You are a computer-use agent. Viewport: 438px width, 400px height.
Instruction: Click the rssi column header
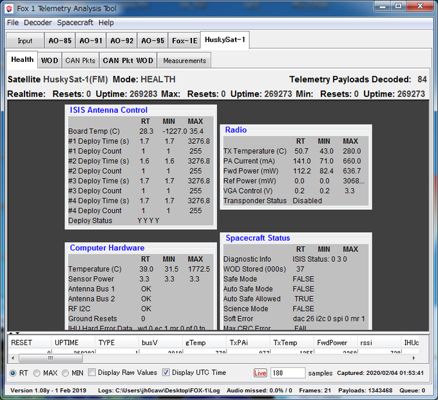(379, 343)
